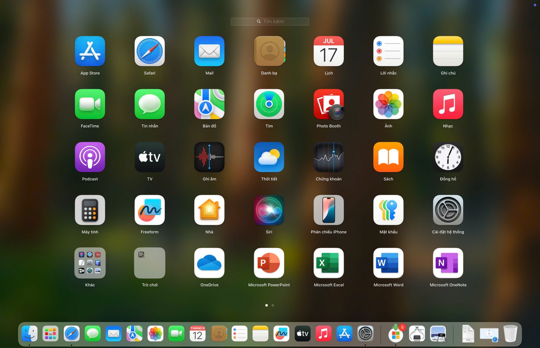540x348 pixels.
Task: Open Lời nhắc reminders app in Launchpad
Action: click(x=388, y=51)
